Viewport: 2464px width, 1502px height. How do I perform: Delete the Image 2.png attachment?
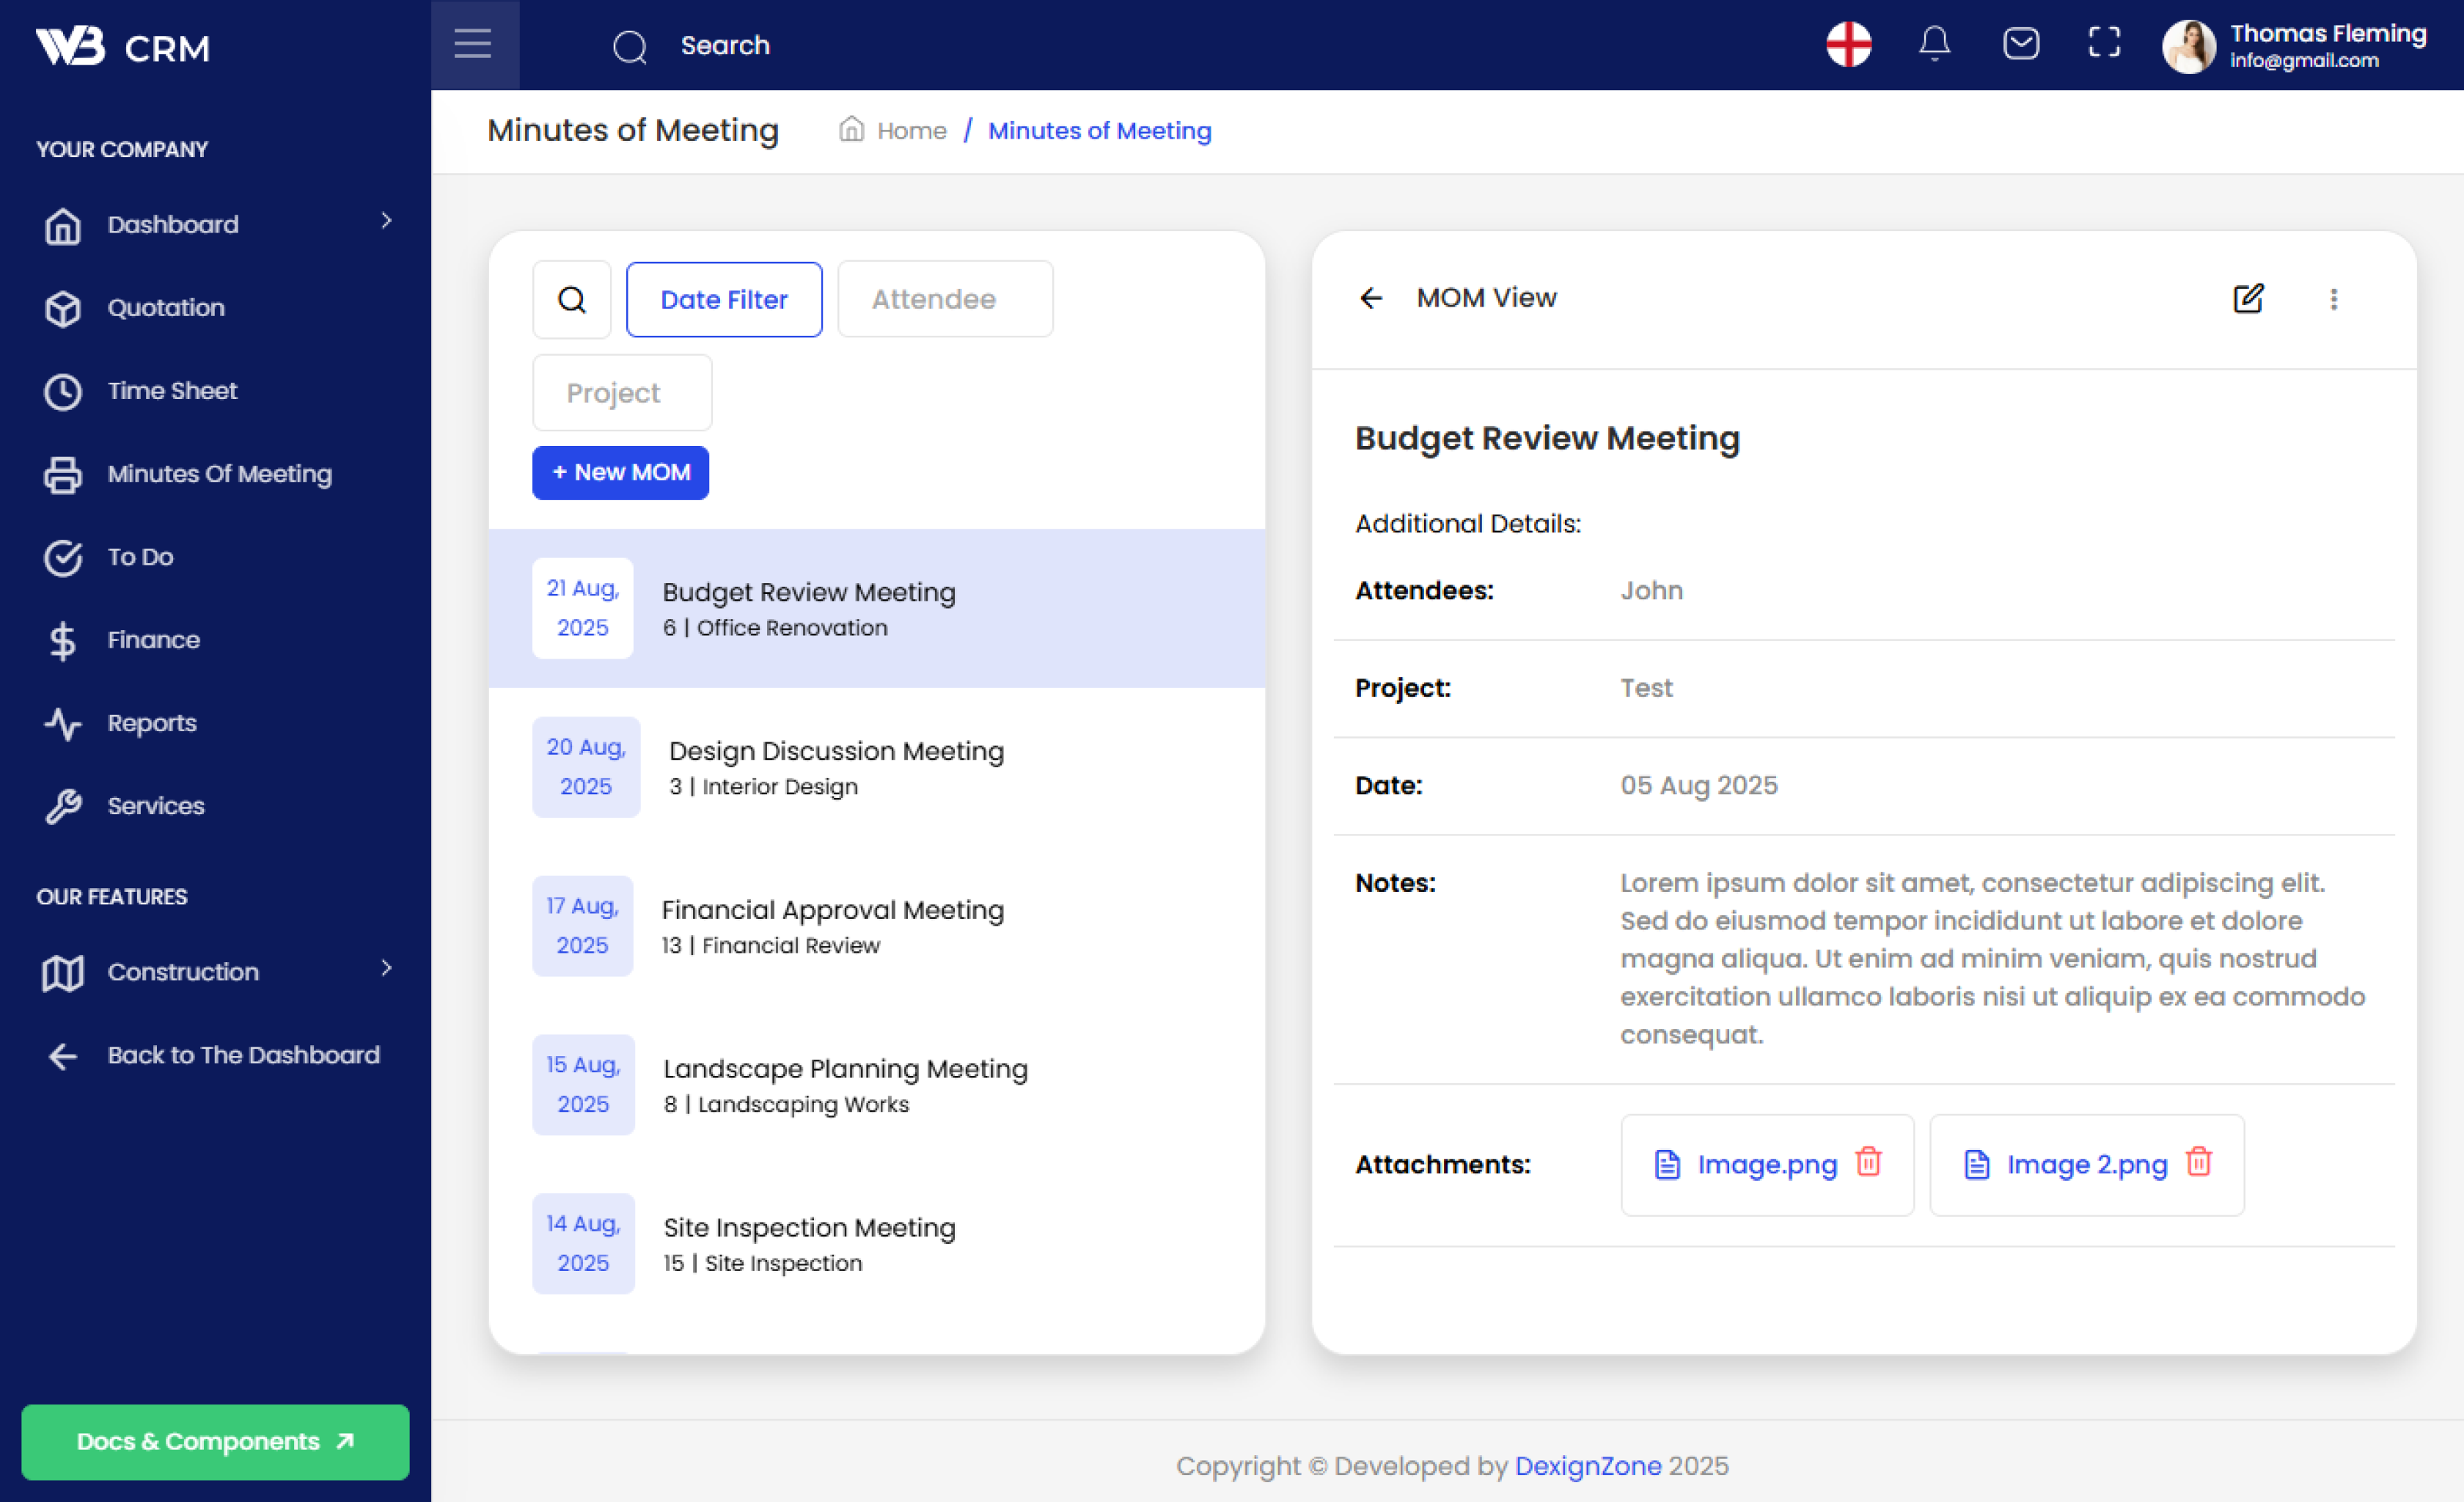pos(2198,1162)
